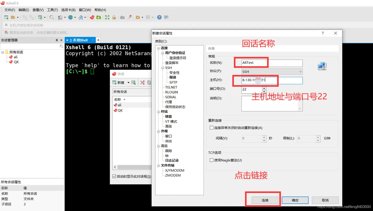Enable 连接异常关闭时自动重新连接 checkbox
This screenshot has height=211, width=373.
coord(212,128)
